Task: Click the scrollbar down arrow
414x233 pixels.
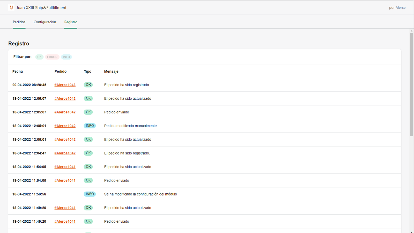Action: 411,232
